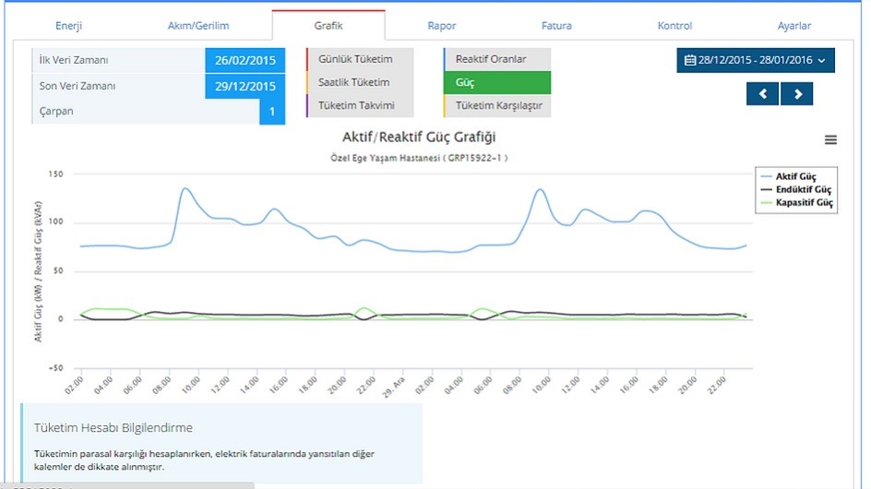Click the Son Veri Zamanı label
Screen dimensions: 871x489
coord(78,86)
